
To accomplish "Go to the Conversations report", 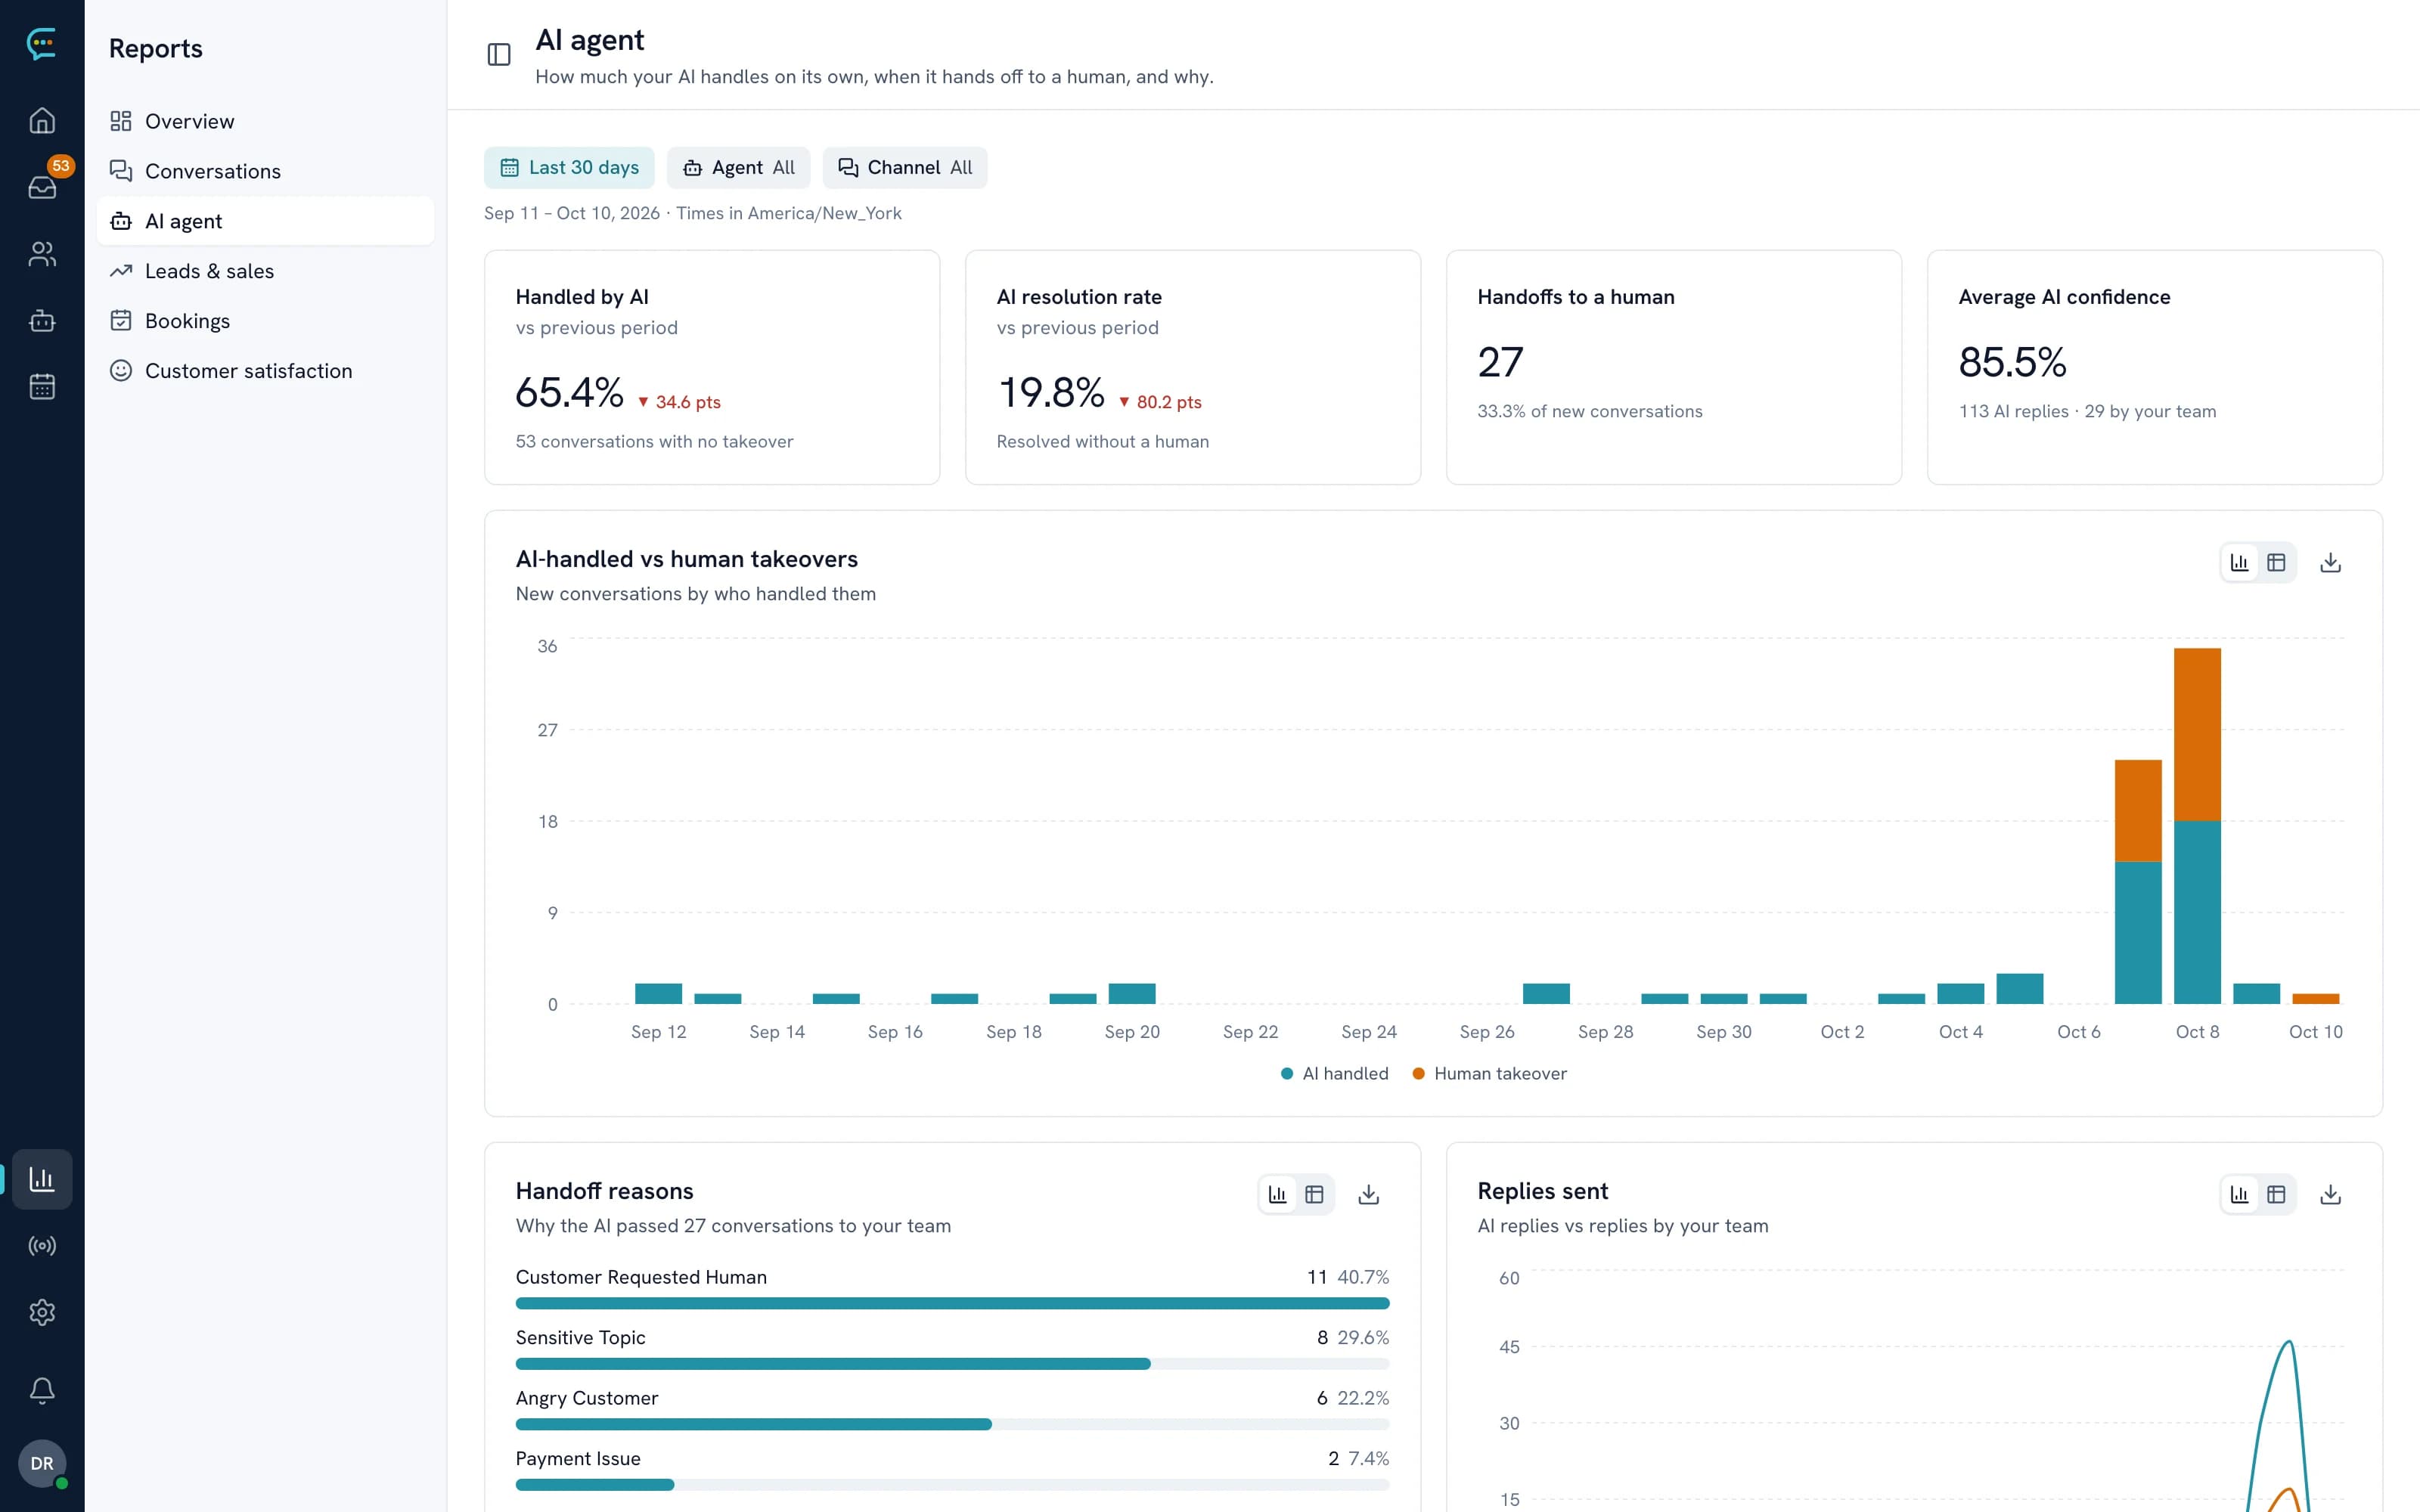I will point(265,171).
